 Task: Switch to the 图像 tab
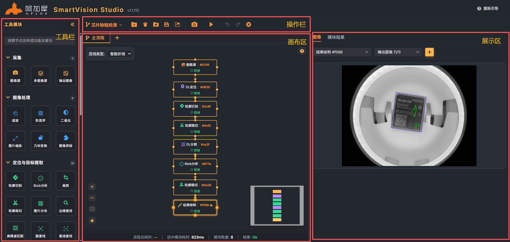pyautogui.click(x=317, y=37)
